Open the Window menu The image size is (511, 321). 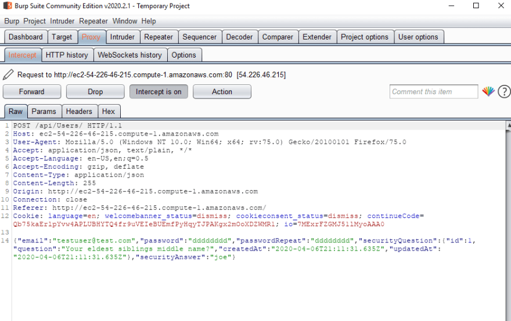[x=125, y=21]
